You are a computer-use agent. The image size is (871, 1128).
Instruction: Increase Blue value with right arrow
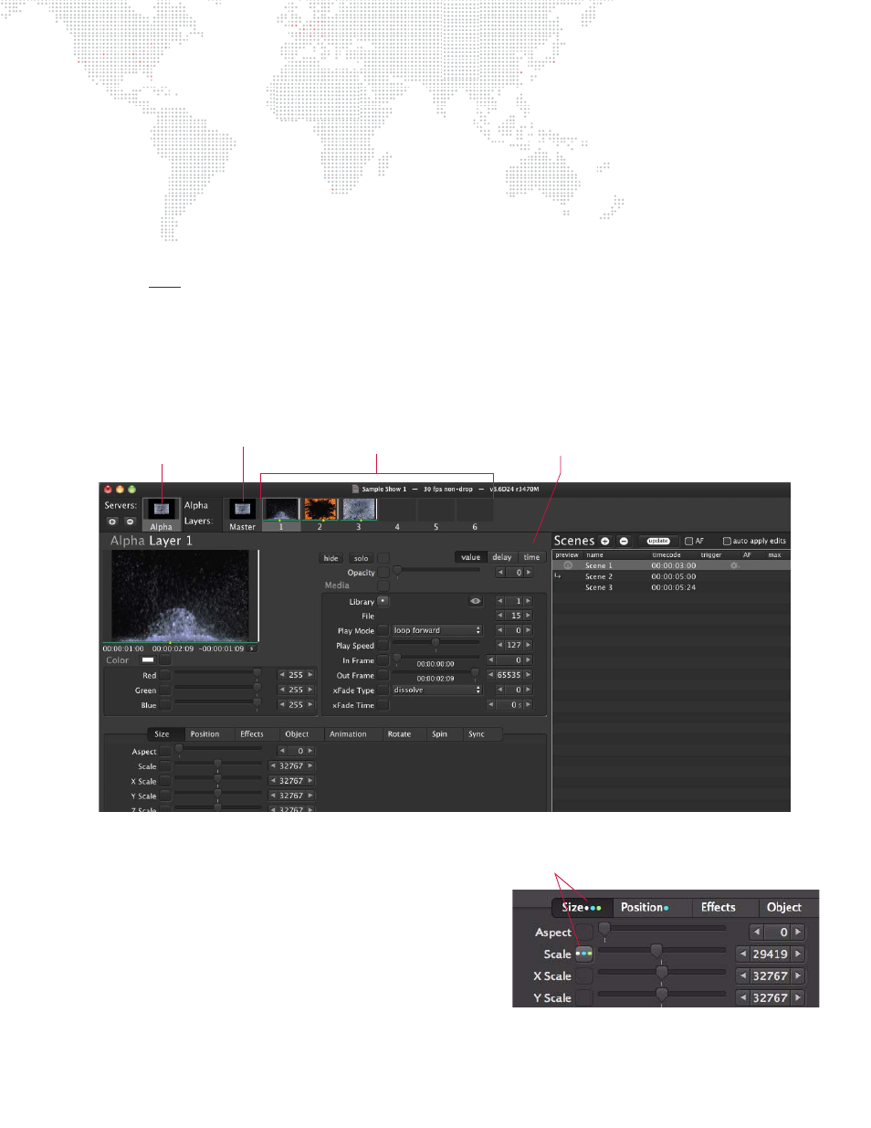[310, 705]
